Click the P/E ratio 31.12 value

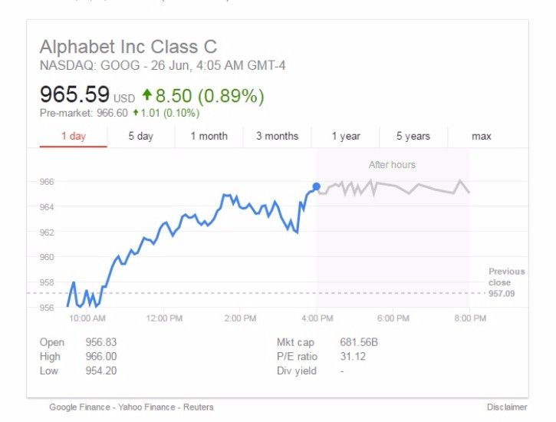point(352,357)
